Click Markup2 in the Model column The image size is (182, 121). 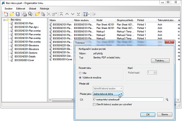[x=101, y=35]
